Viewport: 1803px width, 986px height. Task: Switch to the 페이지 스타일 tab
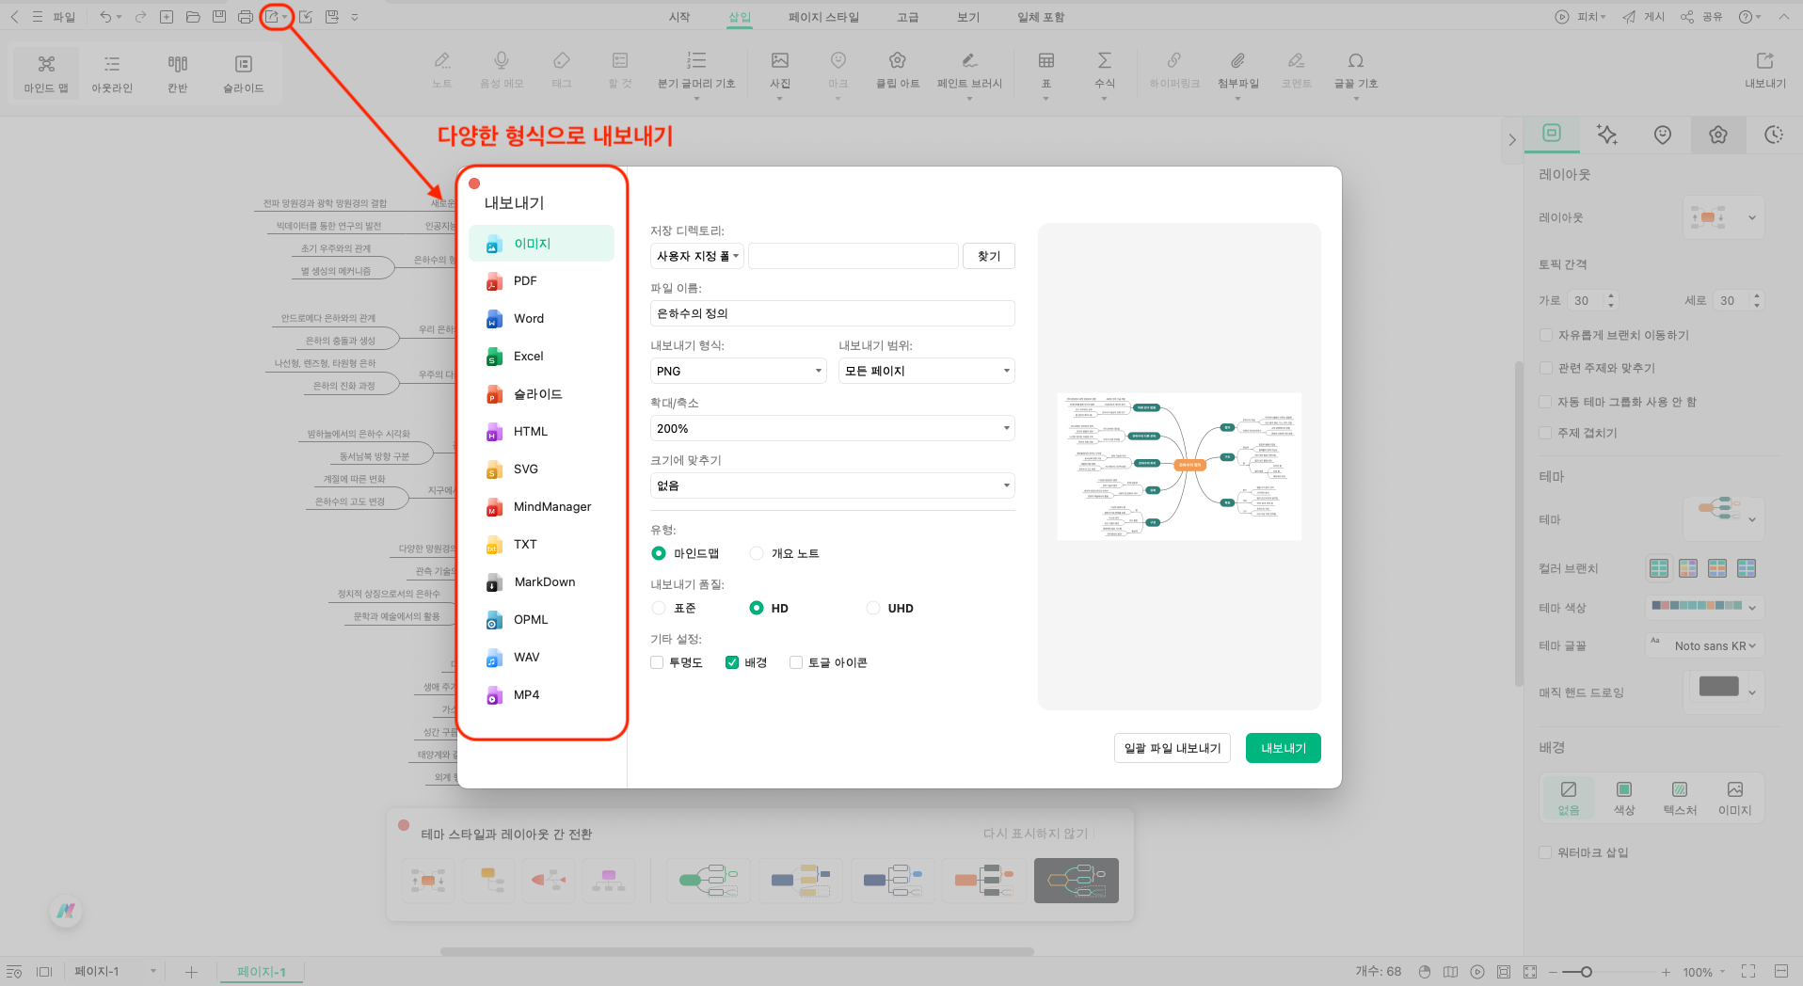click(x=823, y=17)
